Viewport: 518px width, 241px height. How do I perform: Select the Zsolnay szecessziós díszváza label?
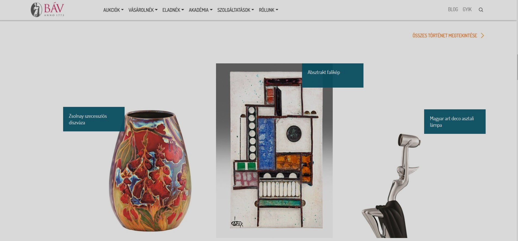pyautogui.click(x=94, y=119)
